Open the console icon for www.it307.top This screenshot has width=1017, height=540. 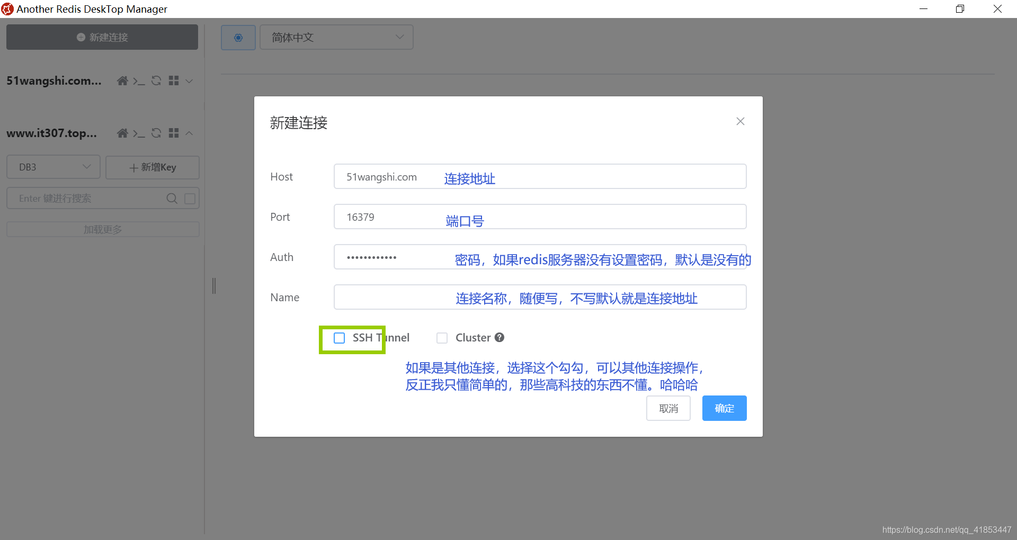139,133
